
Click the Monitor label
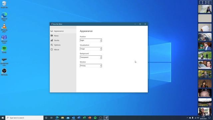(x=83, y=62)
